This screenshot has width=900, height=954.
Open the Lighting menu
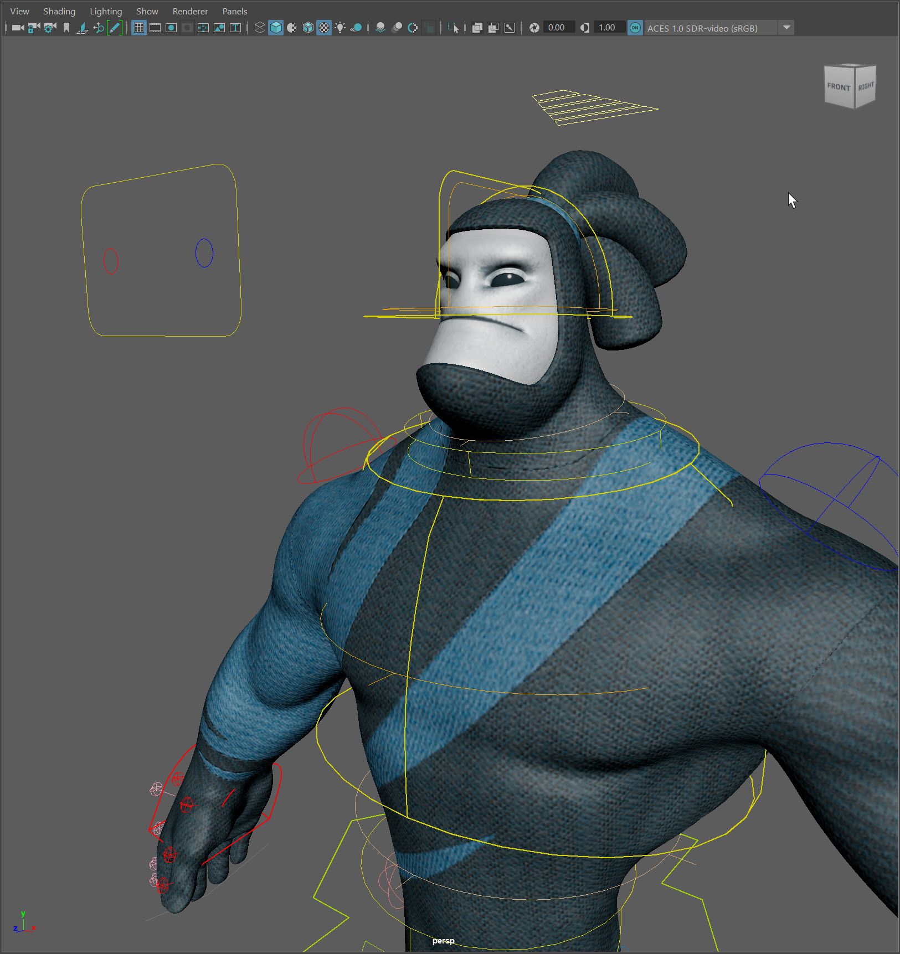tap(106, 11)
